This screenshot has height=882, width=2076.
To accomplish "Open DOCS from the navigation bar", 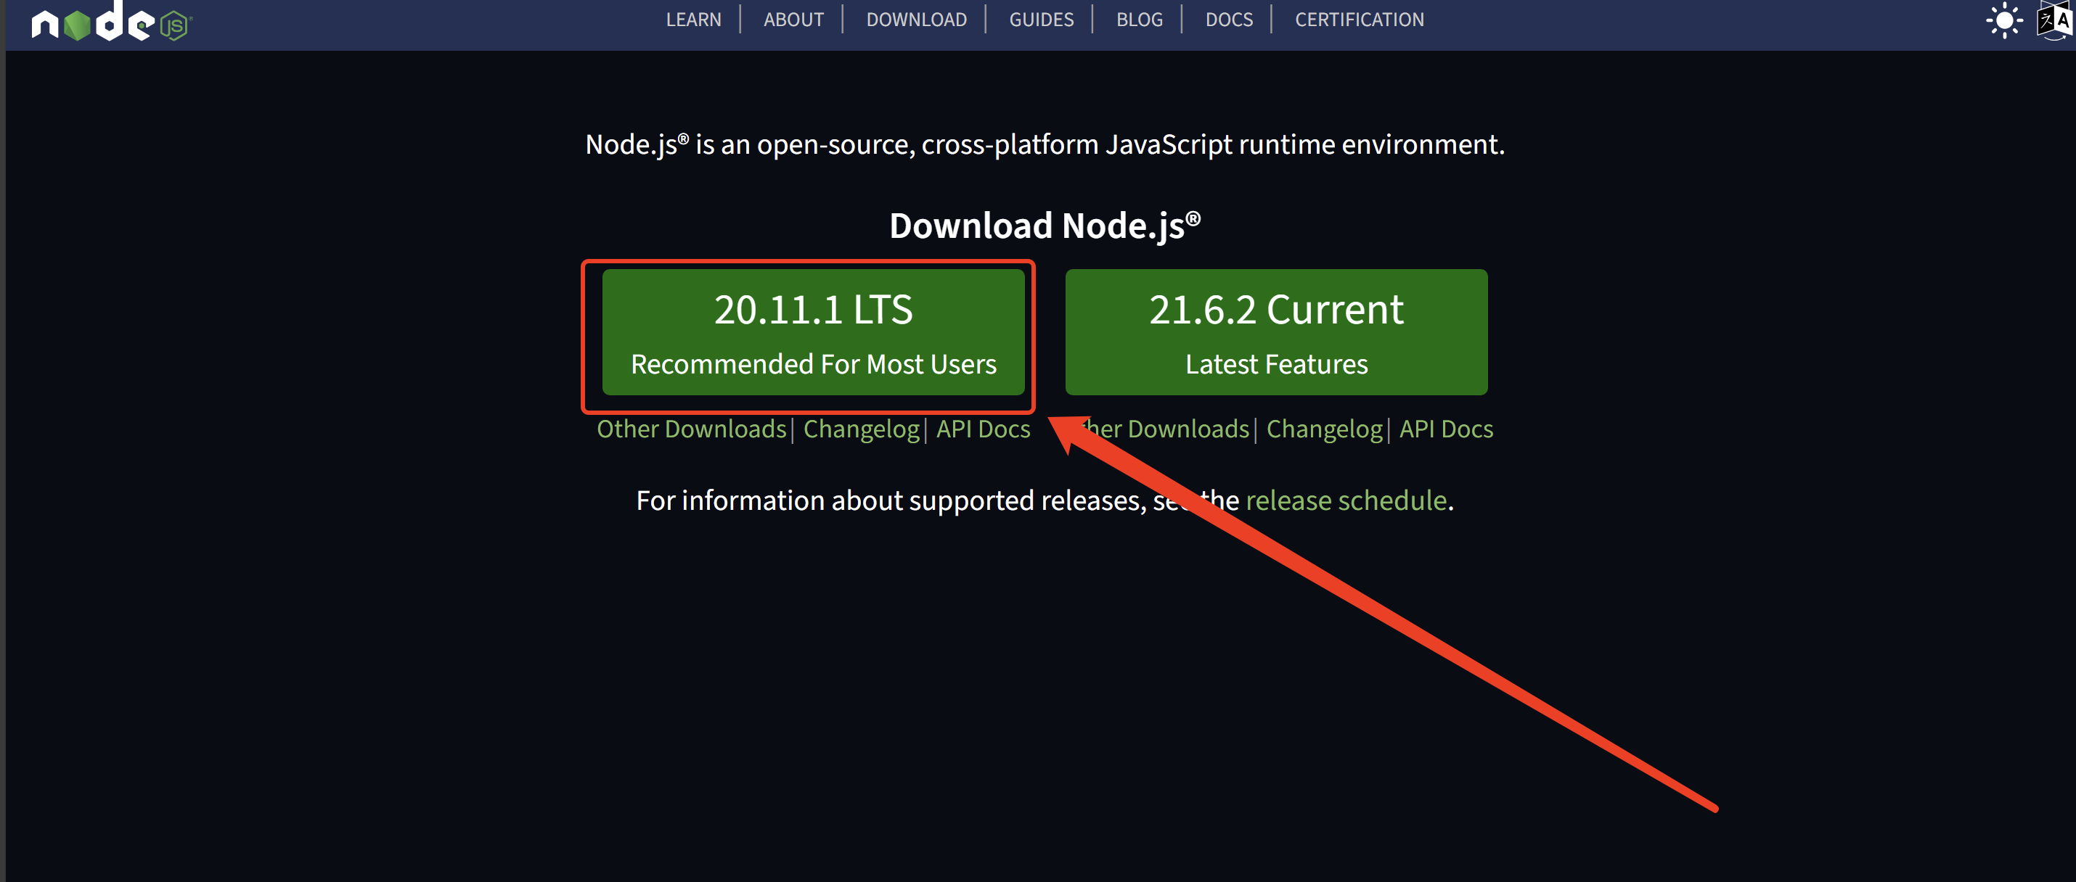I will click(1228, 20).
